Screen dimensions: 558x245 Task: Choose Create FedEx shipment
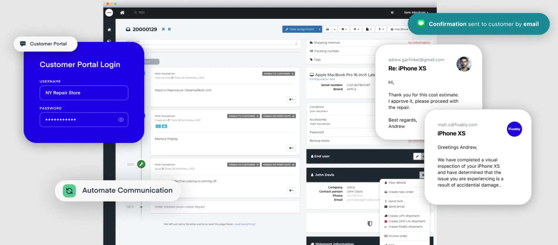pos(405,226)
